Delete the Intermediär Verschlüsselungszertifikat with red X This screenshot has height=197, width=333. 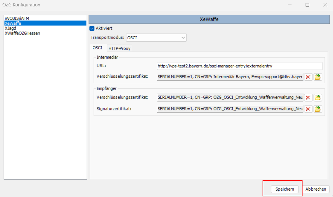click(x=308, y=77)
